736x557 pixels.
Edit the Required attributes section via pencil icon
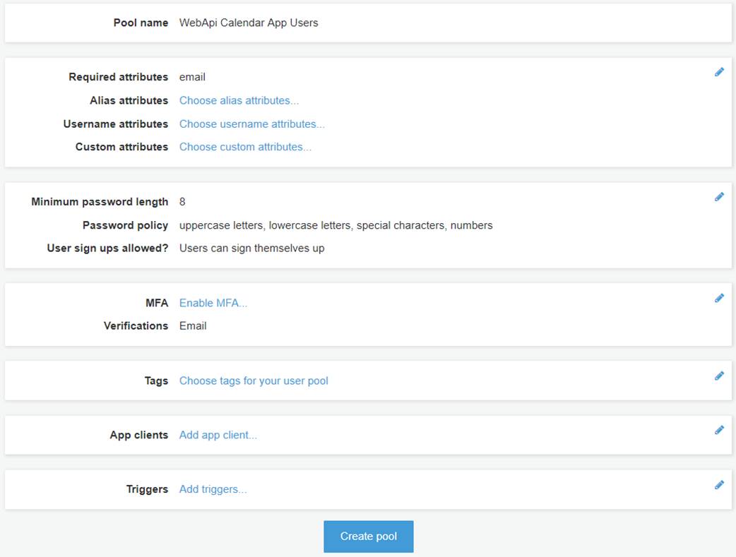pos(719,72)
